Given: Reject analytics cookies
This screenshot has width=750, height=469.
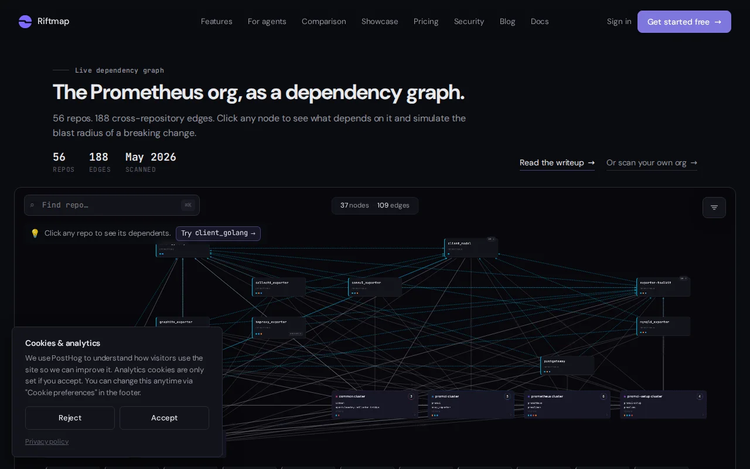Looking at the screenshot, I should coord(70,418).
